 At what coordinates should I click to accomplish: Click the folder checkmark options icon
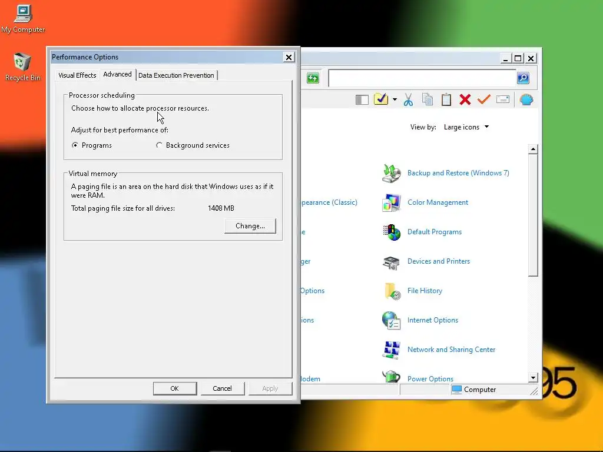(x=381, y=99)
